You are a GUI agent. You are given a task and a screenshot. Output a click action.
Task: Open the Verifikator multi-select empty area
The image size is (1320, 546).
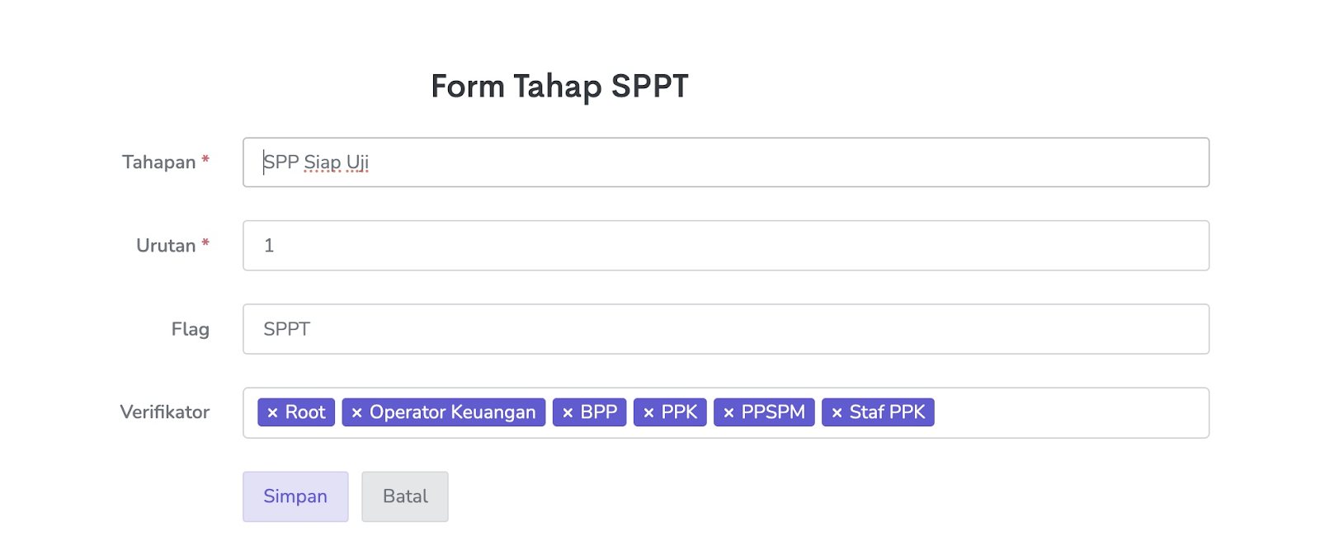[x=1072, y=413]
